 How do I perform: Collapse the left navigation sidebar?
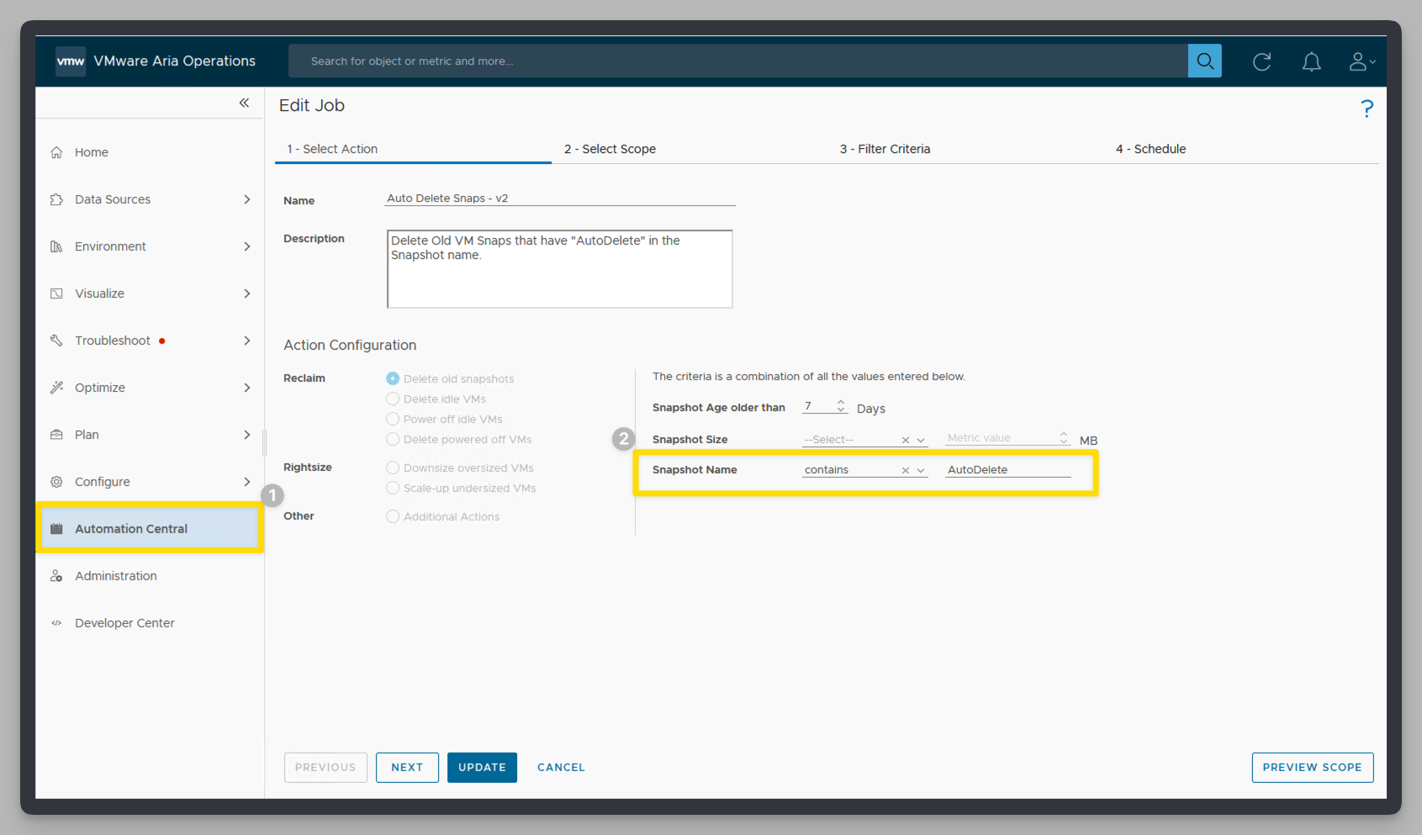coord(244,103)
